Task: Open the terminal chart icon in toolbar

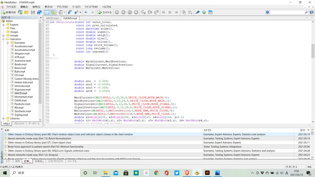Action: (x=210, y=12)
